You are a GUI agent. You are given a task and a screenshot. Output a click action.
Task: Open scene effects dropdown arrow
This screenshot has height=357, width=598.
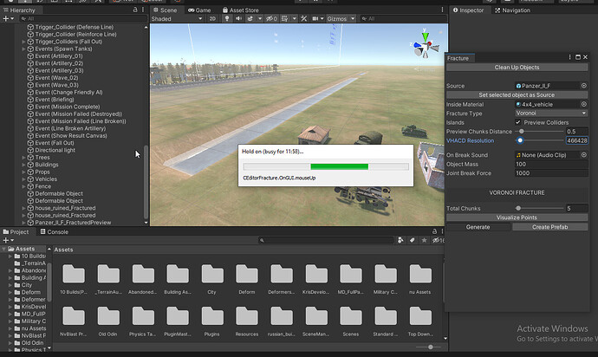pyautogui.click(x=260, y=19)
